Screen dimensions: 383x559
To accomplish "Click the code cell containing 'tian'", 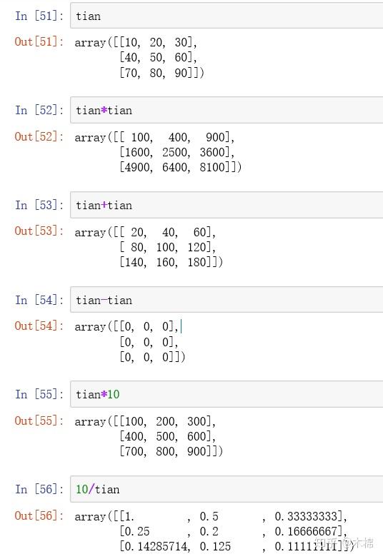I will coord(227,15).
